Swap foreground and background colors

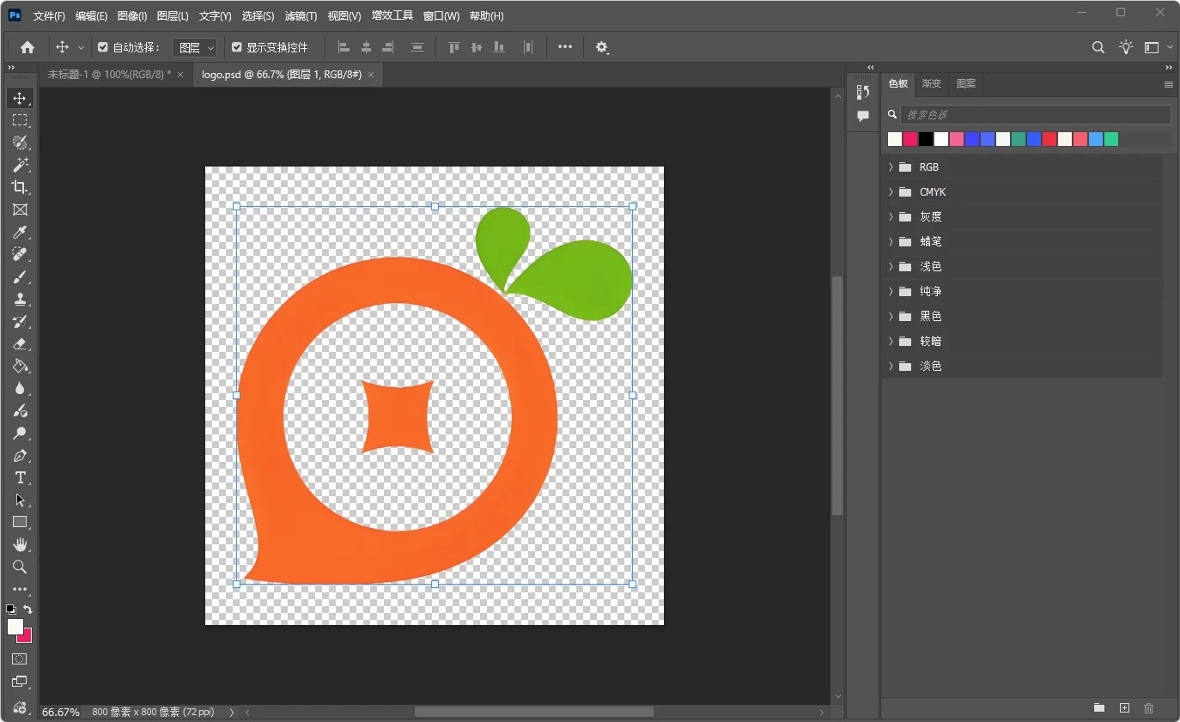27,610
